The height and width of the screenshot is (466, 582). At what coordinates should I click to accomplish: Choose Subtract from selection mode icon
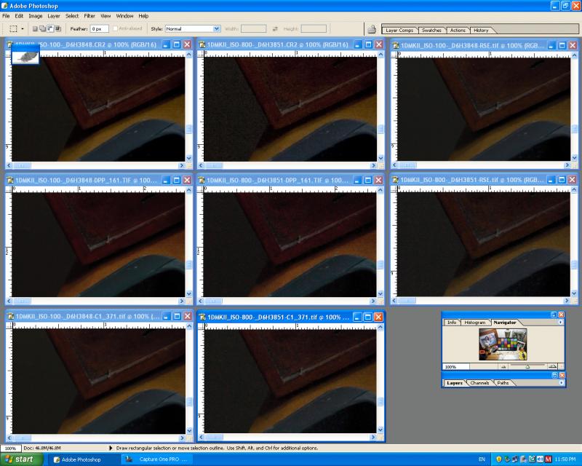click(50, 28)
